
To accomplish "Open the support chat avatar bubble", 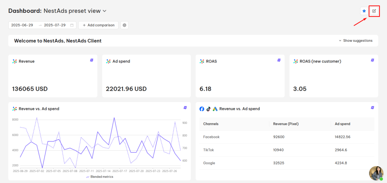I will pos(376,174).
